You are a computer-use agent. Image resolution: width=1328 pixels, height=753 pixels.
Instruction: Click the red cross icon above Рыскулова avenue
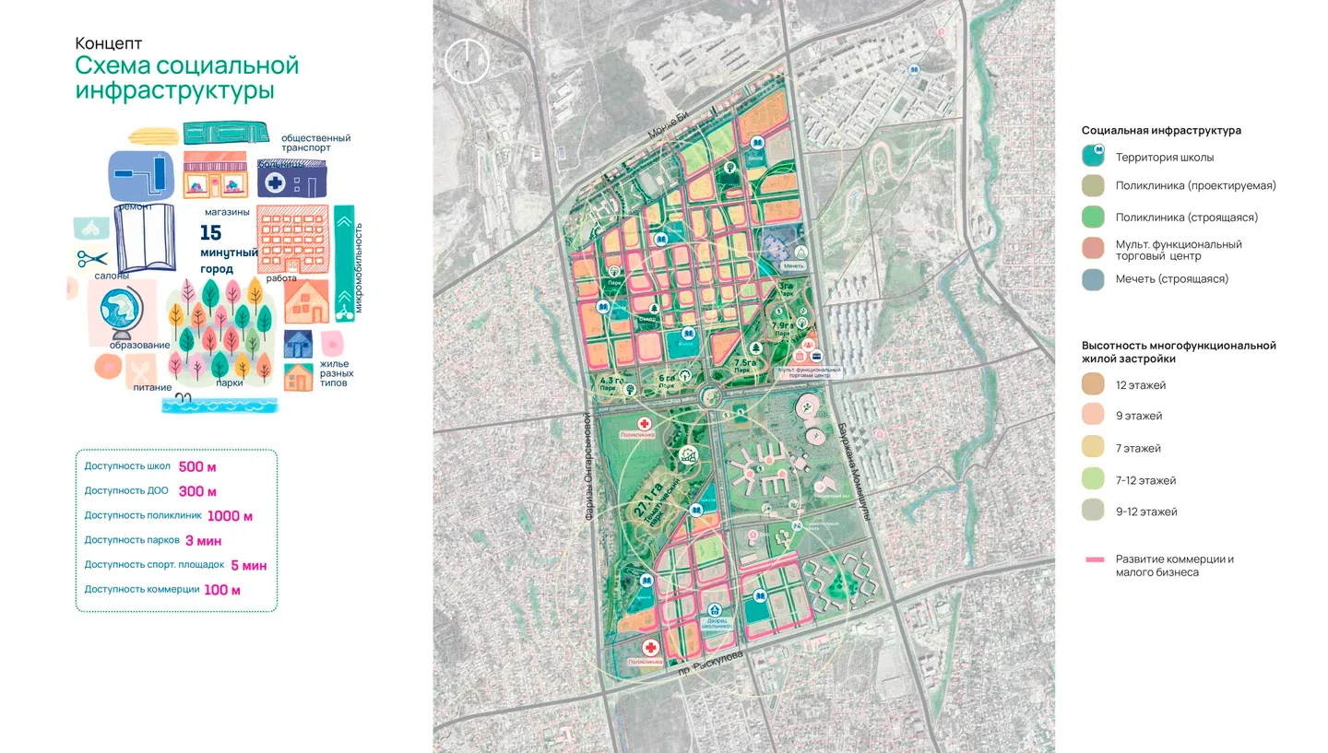(x=650, y=648)
